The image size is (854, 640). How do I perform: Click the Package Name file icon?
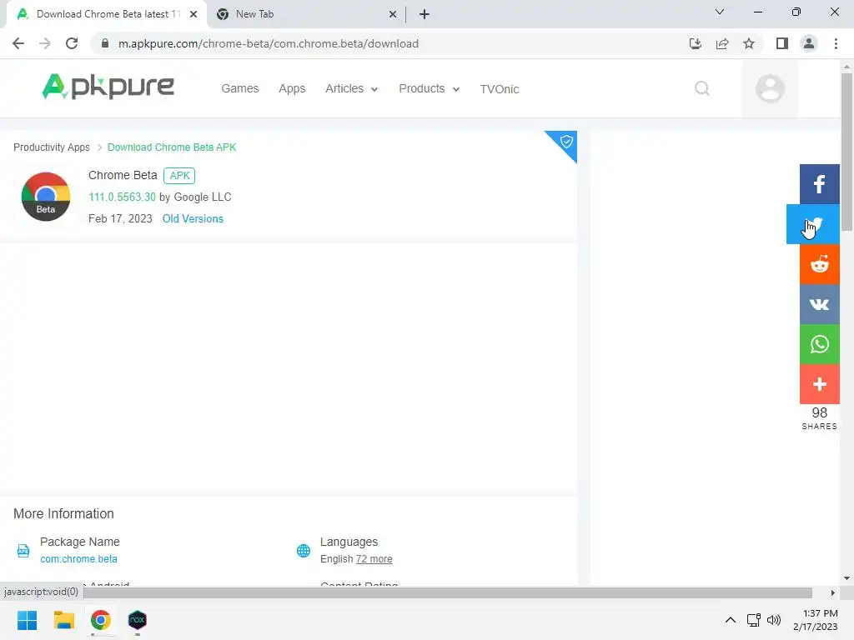coord(23,551)
